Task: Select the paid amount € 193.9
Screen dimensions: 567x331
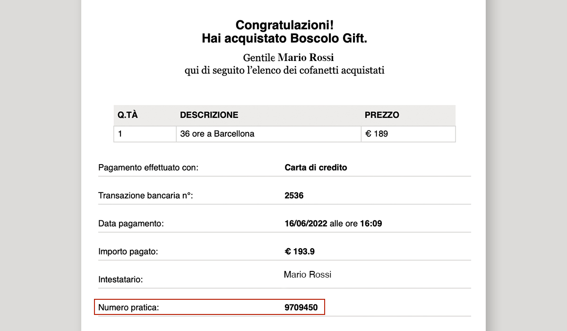Action: pos(300,252)
